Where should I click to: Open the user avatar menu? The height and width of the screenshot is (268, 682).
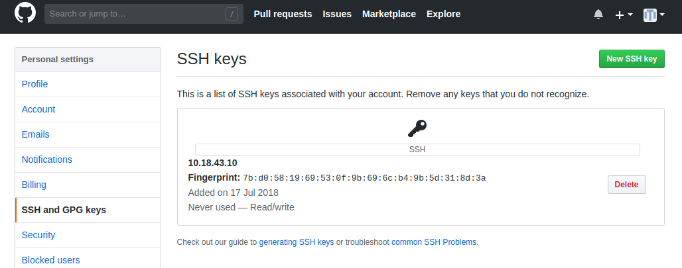pos(654,15)
